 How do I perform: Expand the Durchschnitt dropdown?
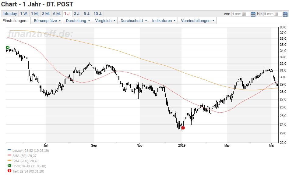[x=134, y=21]
